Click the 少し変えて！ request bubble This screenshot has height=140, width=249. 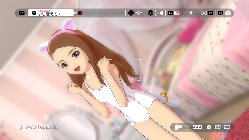click(51, 13)
